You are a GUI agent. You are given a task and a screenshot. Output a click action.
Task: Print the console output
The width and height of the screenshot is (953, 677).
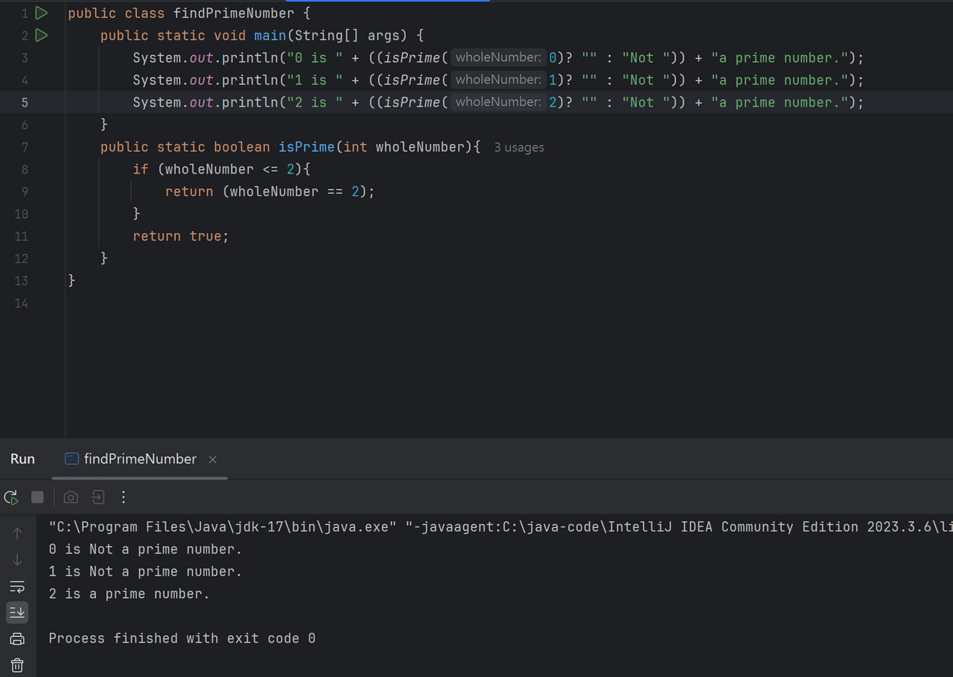pyautogui.click(x=16, y=638)
